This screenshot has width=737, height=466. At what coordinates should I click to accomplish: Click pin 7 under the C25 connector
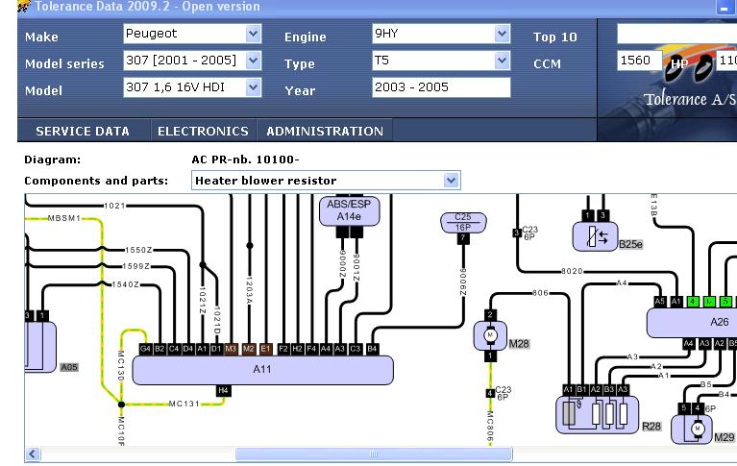point(463,238)
